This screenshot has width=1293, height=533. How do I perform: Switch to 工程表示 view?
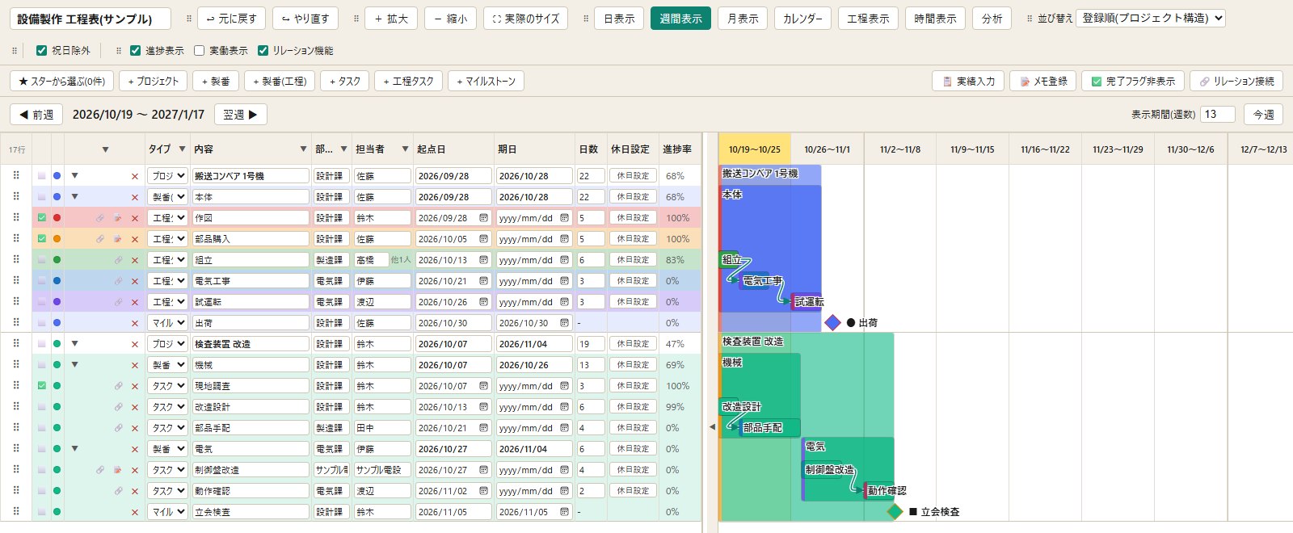point(868,19)
